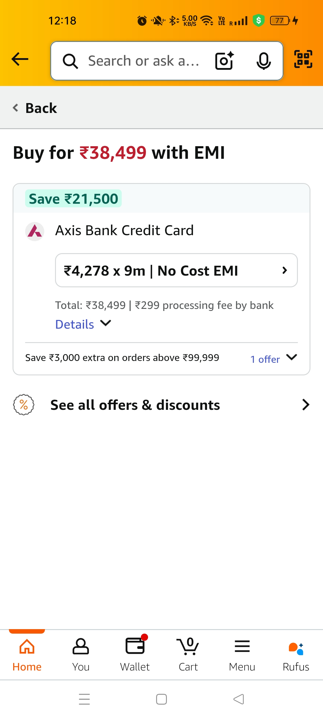The image size is (323, 719).
Task: Open the No Cost EMI plan selector
Action: (176, 271)
